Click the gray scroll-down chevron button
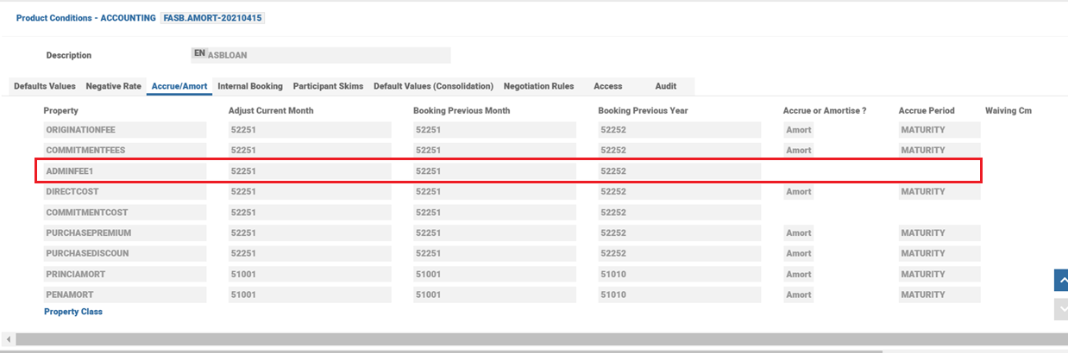Image resolution: width=1068 pixels, height=353 pixels. [1061, 309]
